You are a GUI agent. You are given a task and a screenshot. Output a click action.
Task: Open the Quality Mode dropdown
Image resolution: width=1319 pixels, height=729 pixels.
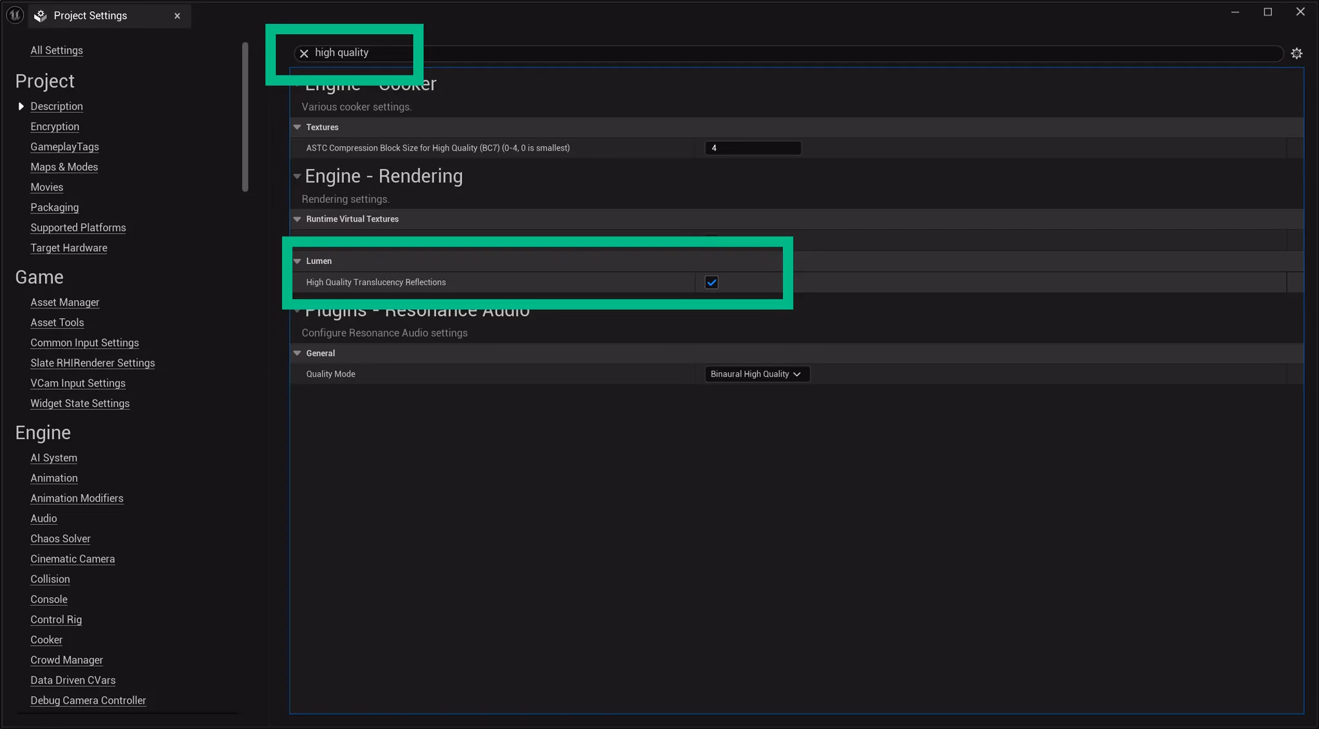756,374
